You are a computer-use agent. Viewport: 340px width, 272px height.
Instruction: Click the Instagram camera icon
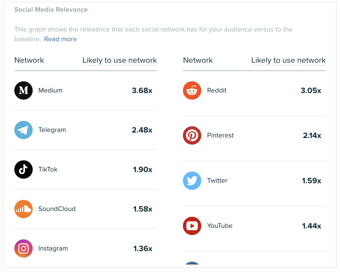[24, 249]
